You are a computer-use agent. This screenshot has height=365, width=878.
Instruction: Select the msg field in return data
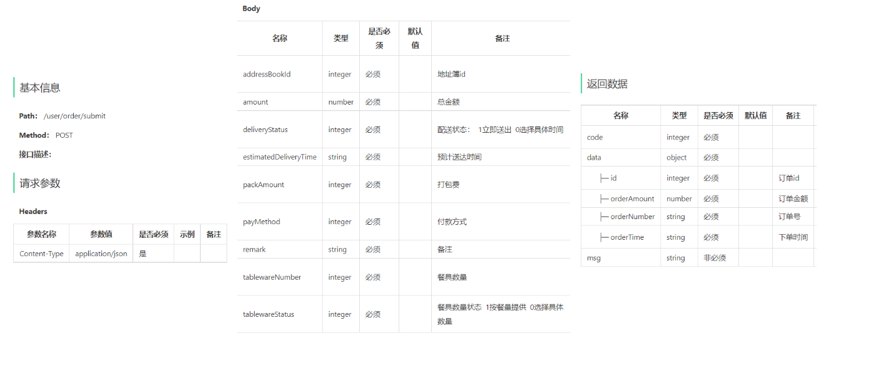(594, 257)
